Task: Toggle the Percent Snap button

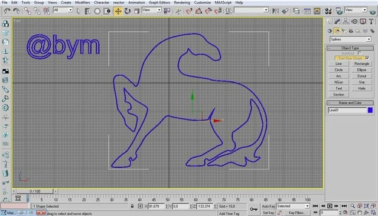Action: [208, 11]
